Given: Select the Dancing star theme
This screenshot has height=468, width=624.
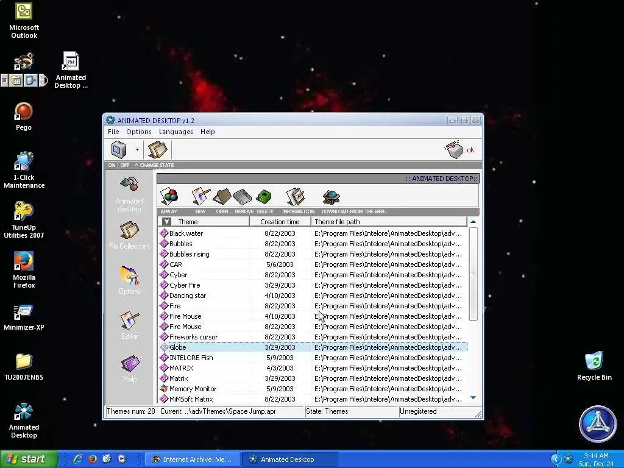Looking at the screenshot, I should click(313, 296).
